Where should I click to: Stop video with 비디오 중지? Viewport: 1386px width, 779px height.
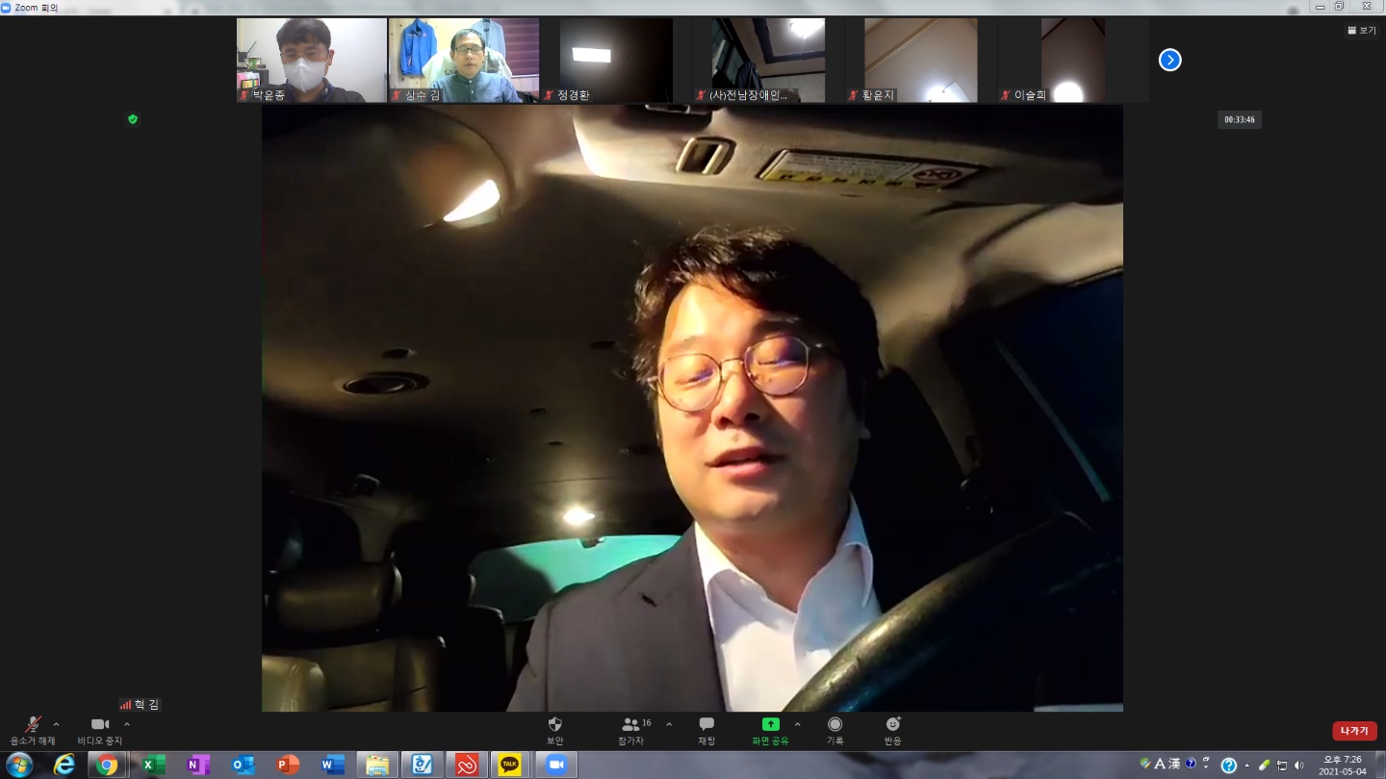(100, 731)
